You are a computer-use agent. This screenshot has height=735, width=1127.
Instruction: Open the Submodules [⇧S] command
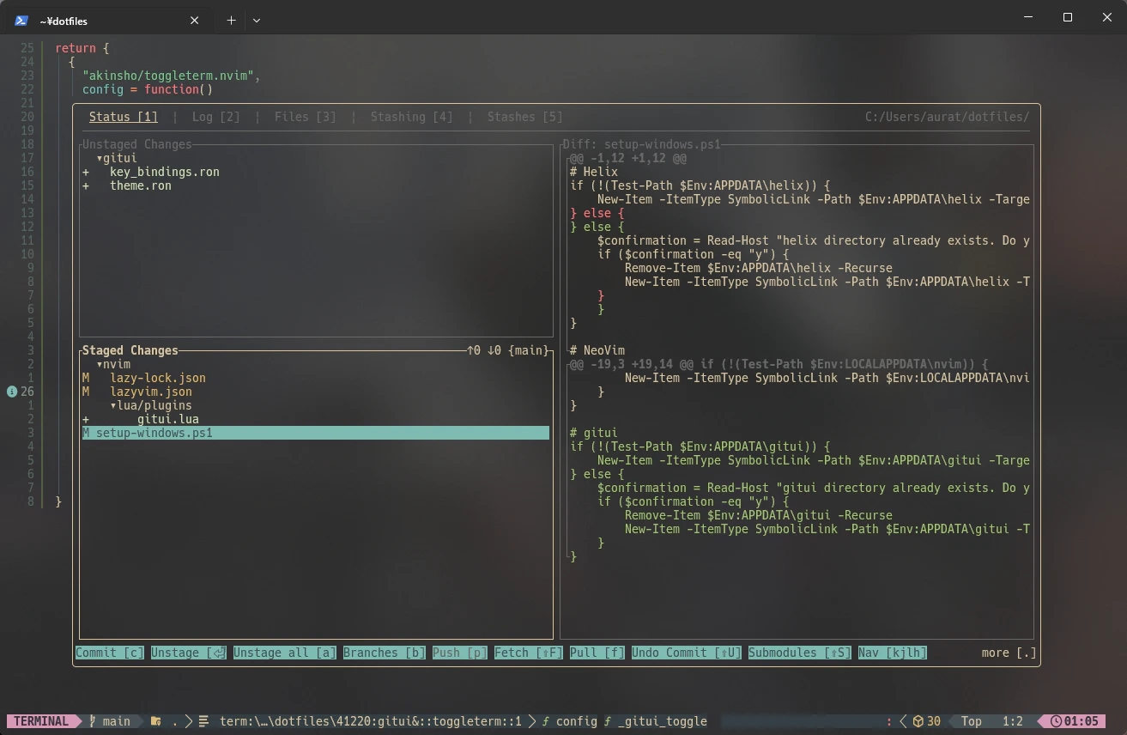[800, 653]
